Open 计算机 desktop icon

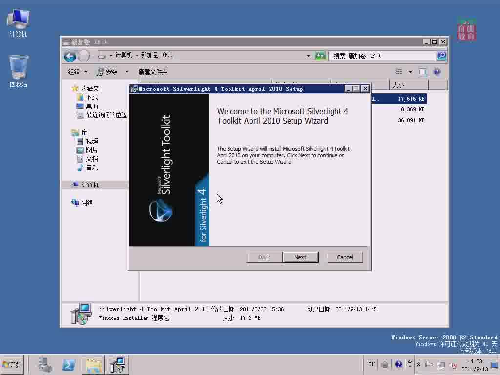coord(18,23)
